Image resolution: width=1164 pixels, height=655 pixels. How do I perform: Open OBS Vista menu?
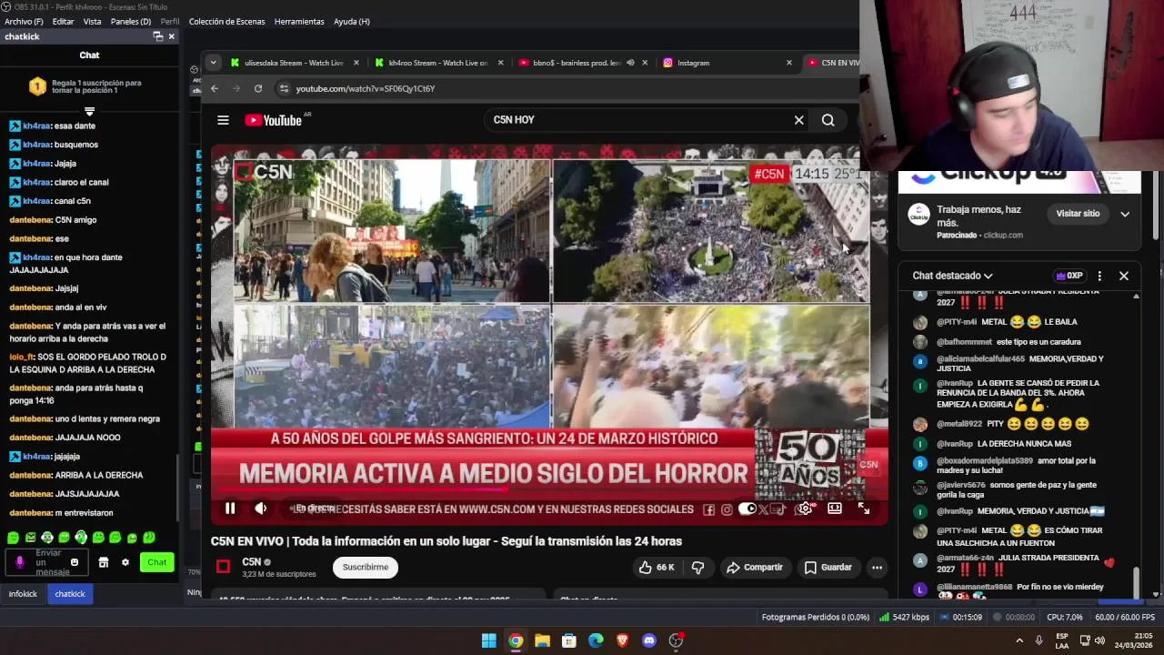[x=92, y=21]
